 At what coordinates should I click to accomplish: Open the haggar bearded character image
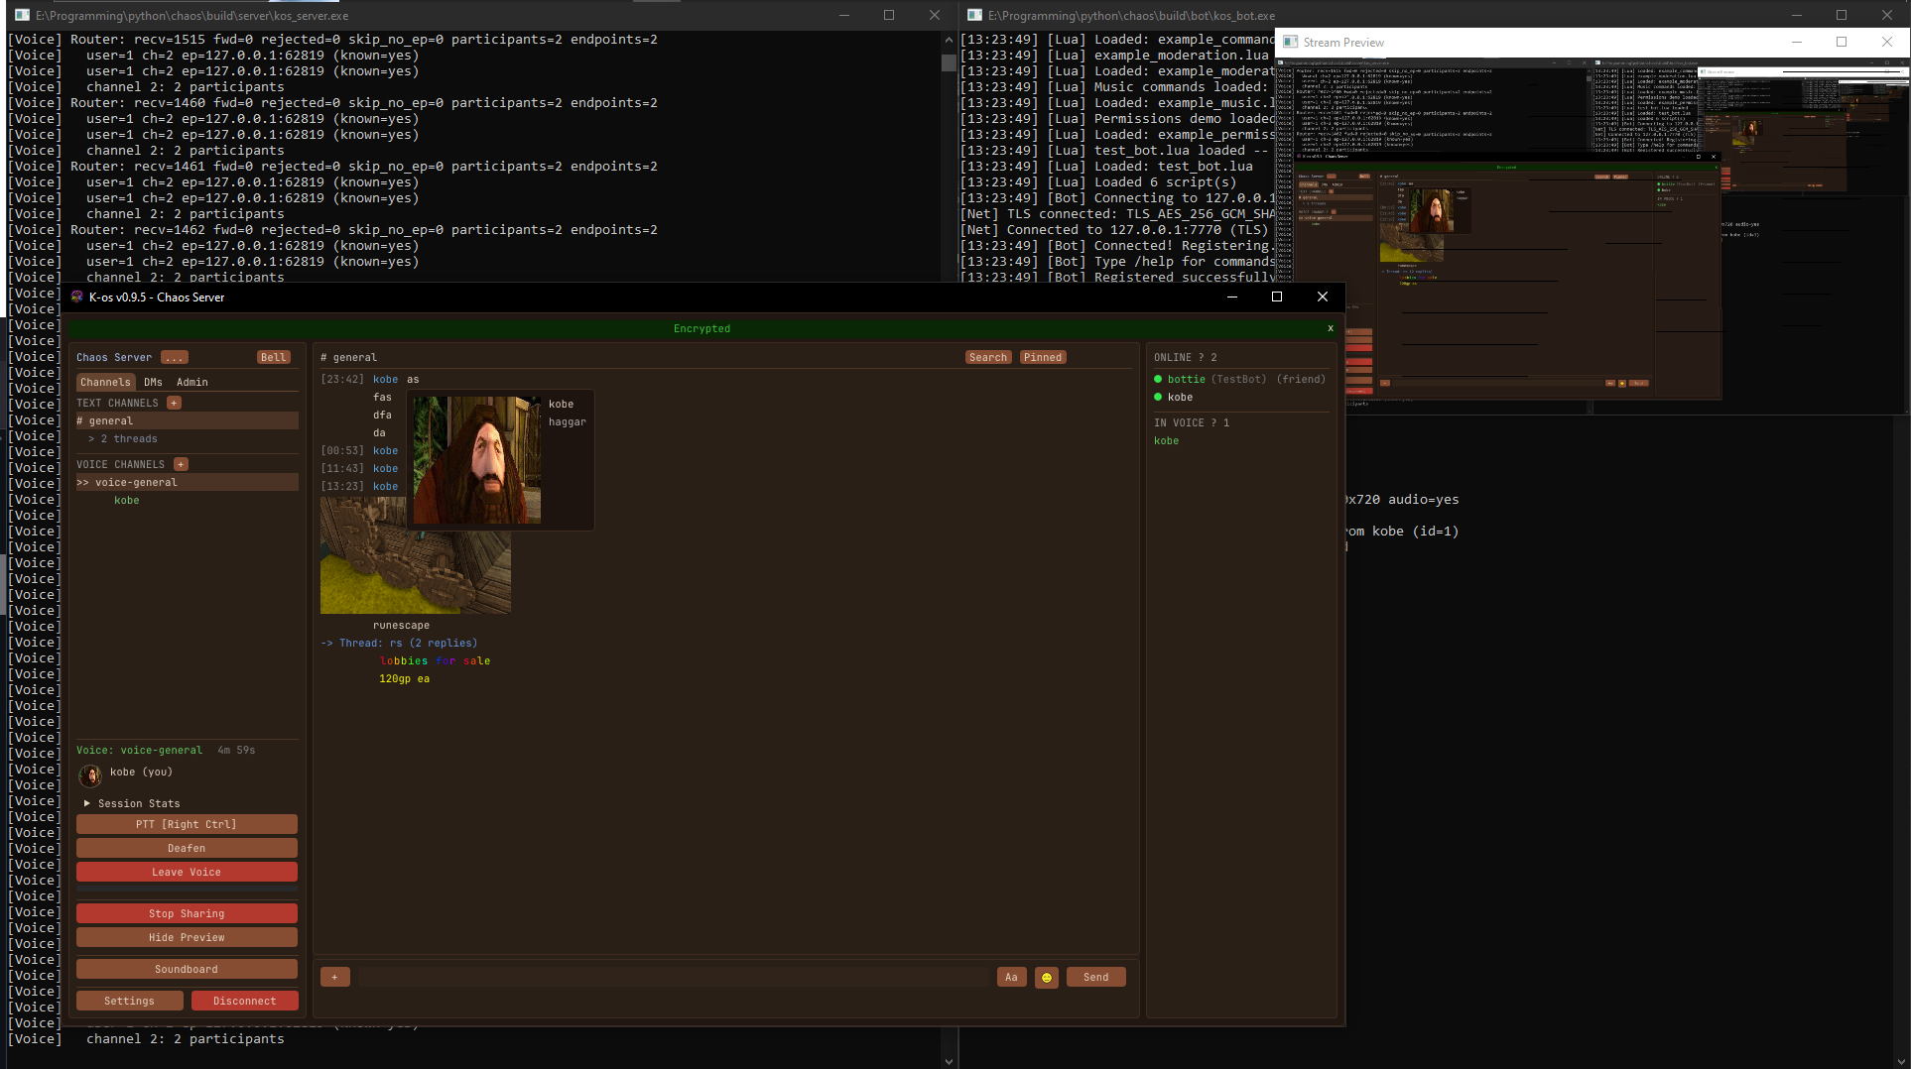[x=477, y=460]
